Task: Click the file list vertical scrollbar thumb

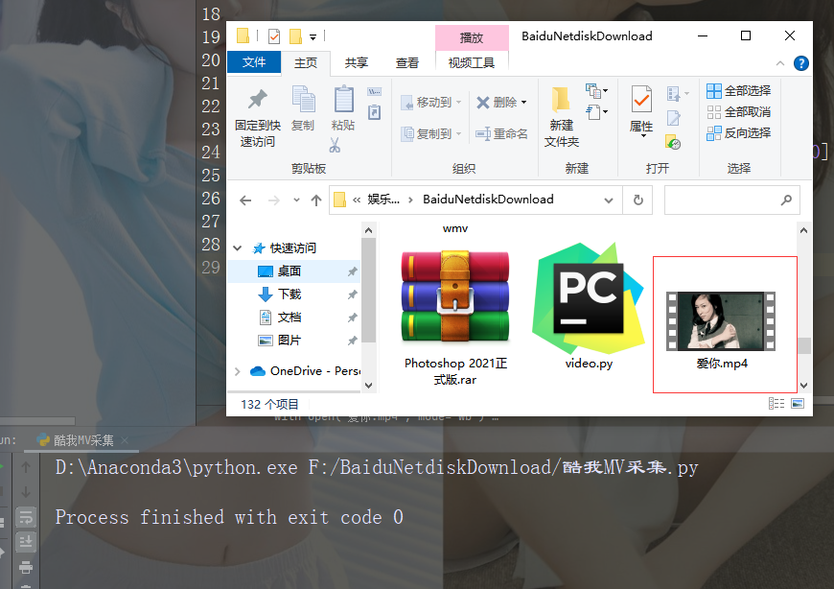Action: coord(804,346)
